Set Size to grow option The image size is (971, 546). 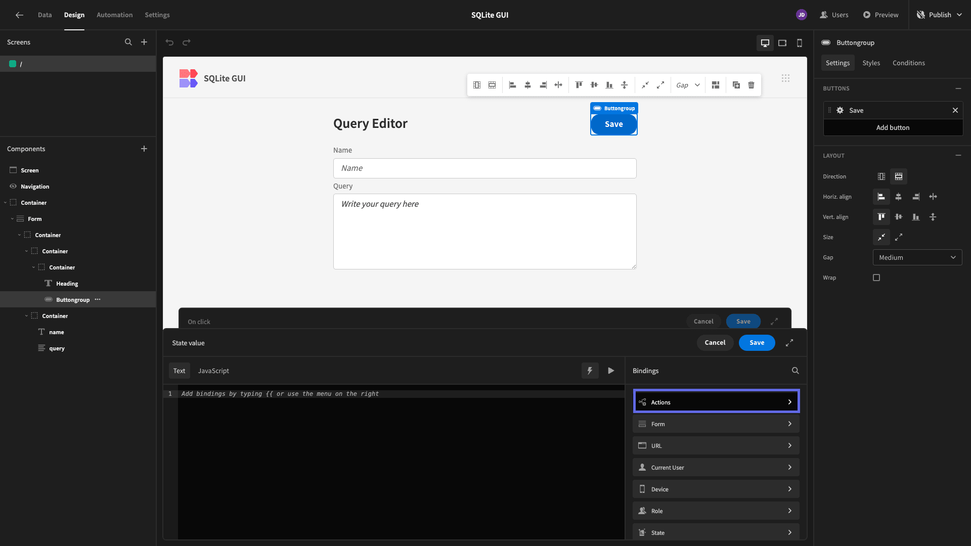click(899, 237)
